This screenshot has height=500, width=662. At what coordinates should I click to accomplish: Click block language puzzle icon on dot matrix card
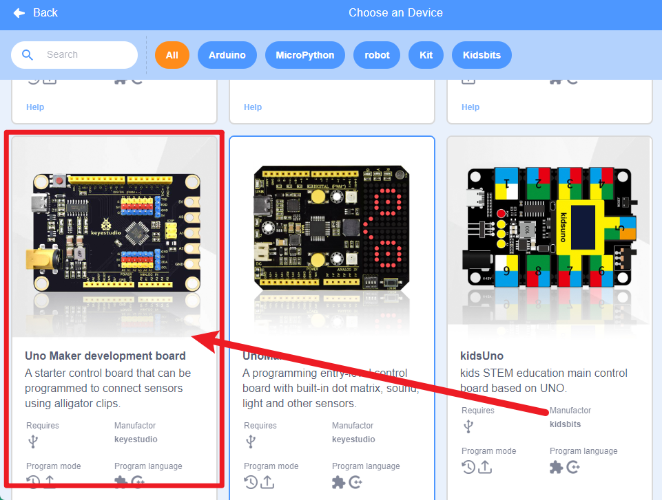339,482
